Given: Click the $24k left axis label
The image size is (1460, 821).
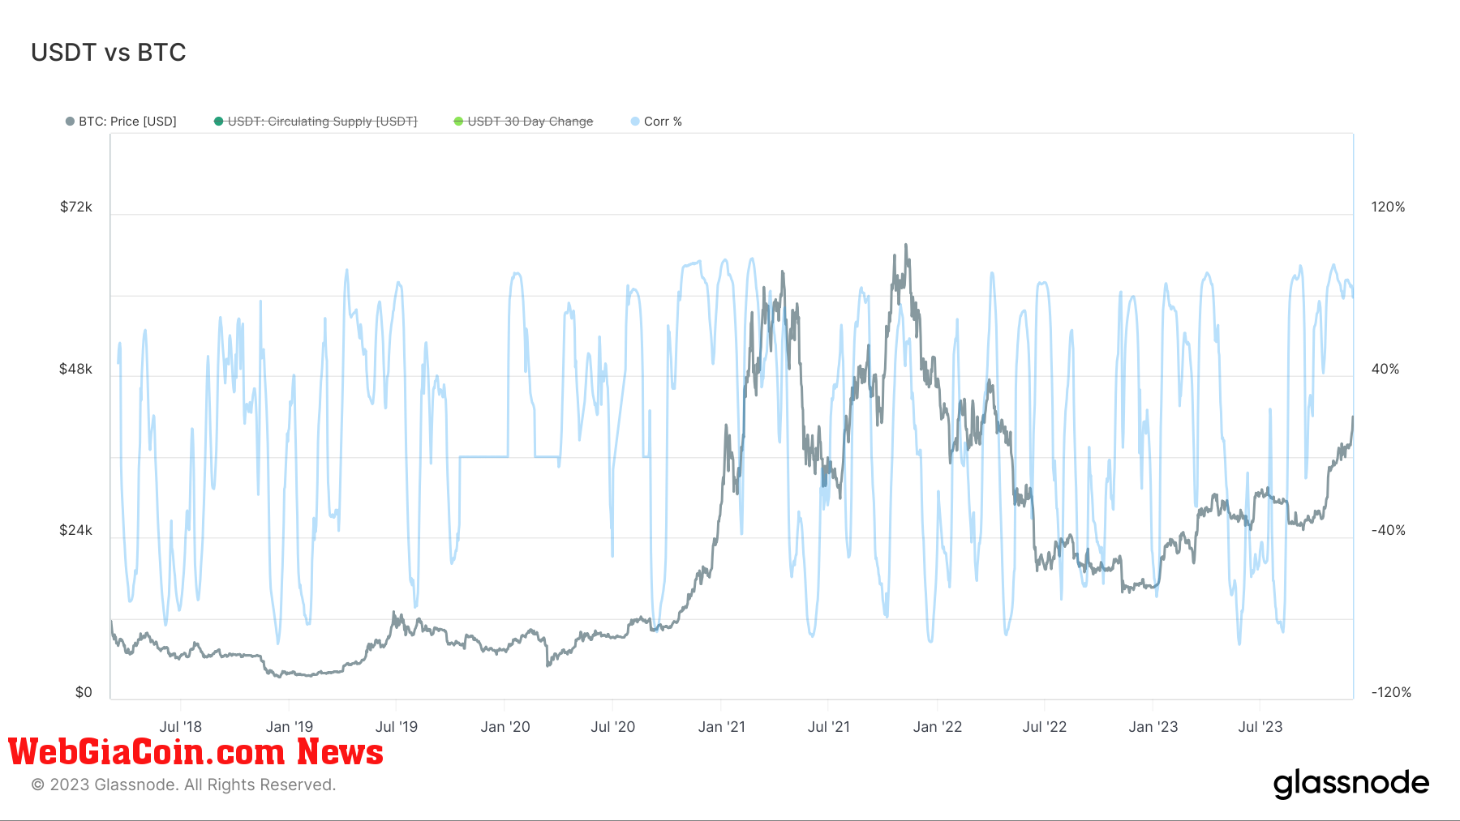Looking at the screenshot, I should 76,530.
